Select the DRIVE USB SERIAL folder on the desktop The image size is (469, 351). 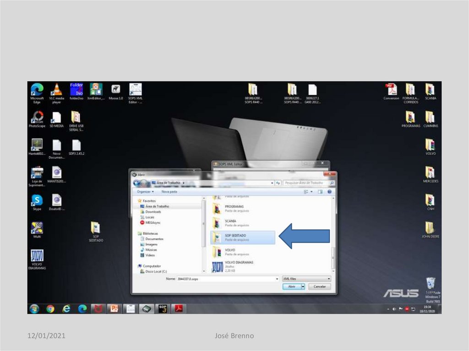click(76, 121)
